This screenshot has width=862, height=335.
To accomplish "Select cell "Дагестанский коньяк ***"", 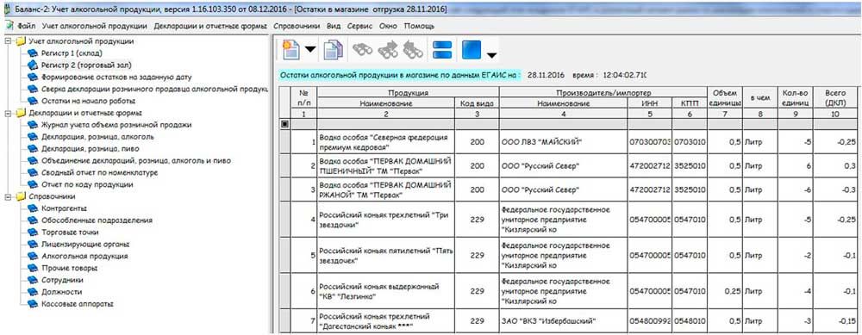I will pos(385,321).
